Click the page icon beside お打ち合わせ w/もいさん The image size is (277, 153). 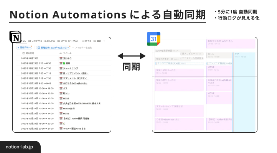(x=61, y=83)
